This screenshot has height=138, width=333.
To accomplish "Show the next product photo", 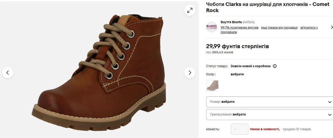I will click(190, 73).
